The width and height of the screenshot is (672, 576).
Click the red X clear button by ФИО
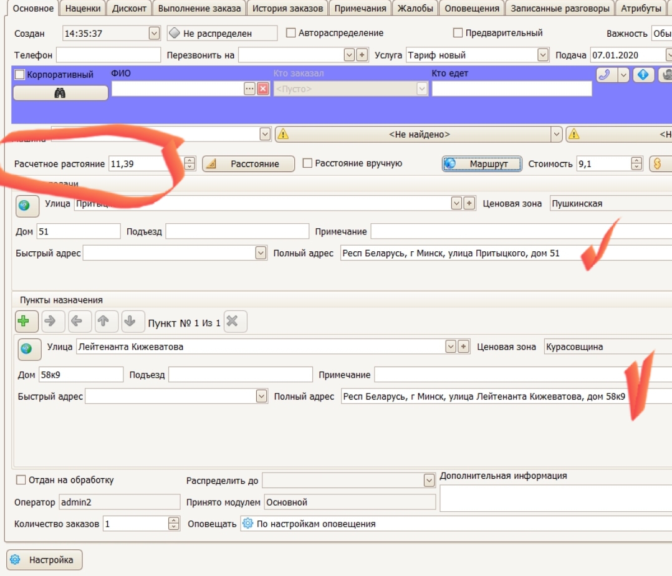[x=263, y=89]
